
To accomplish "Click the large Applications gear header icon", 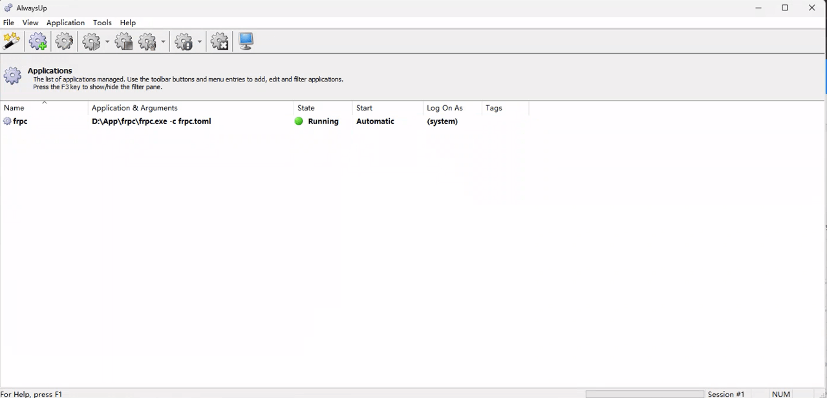I will click(12, 76).
